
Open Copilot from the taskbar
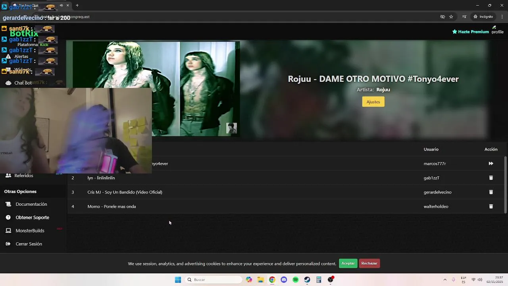249,280
